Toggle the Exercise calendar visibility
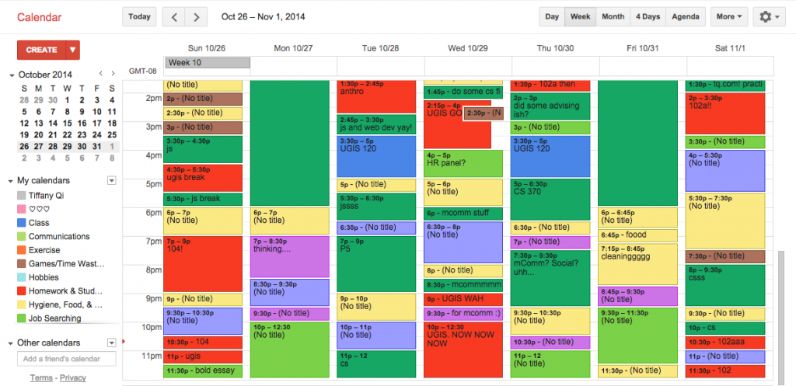This screenshot has height=386, width=796. 21,250
